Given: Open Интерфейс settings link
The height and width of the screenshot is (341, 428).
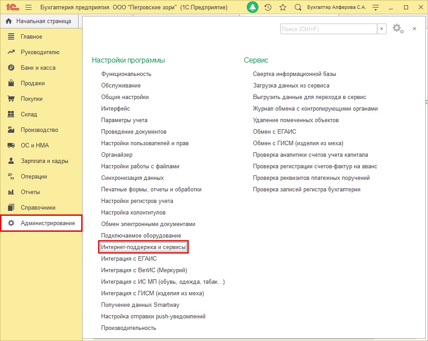Looking at the screenshot, I should tap(115, 109).
